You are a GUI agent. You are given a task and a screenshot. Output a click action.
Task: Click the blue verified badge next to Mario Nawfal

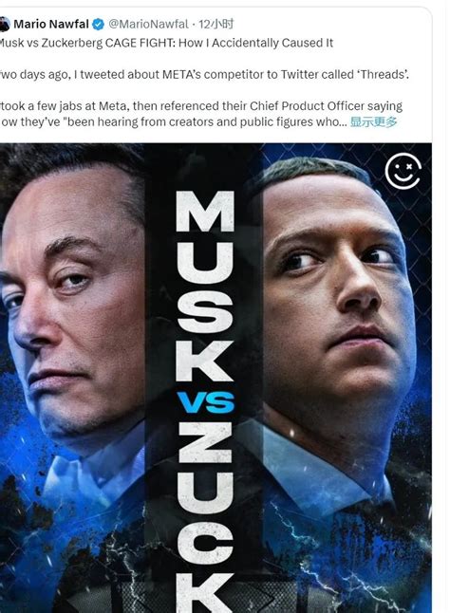click(x=98, y=25)
